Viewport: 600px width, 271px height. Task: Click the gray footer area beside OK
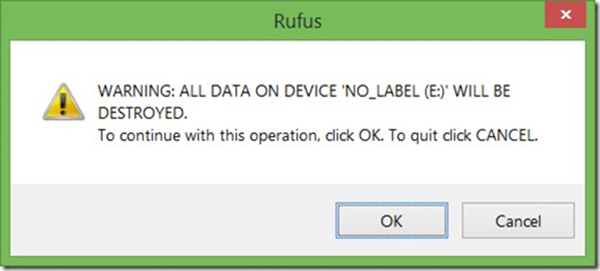point(172,220)
